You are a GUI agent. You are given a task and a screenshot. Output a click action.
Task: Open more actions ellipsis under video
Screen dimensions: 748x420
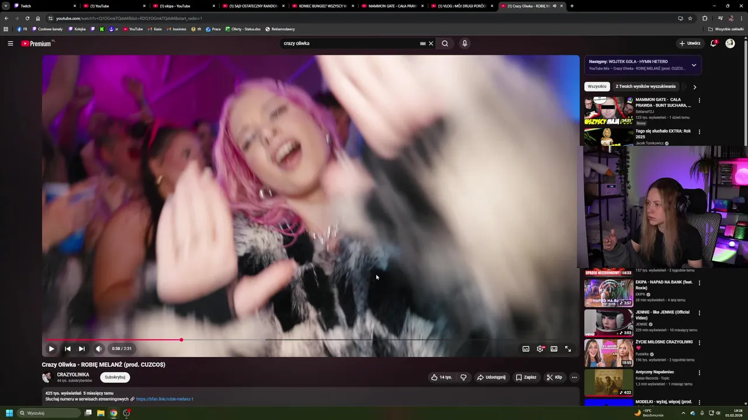(574, 377)
